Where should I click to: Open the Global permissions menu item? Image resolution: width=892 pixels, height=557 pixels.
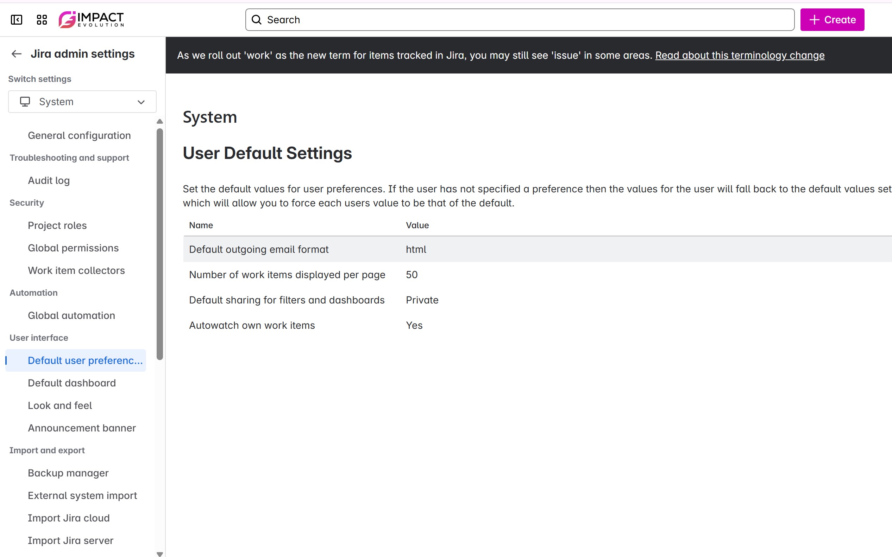(x=73, y=248)
